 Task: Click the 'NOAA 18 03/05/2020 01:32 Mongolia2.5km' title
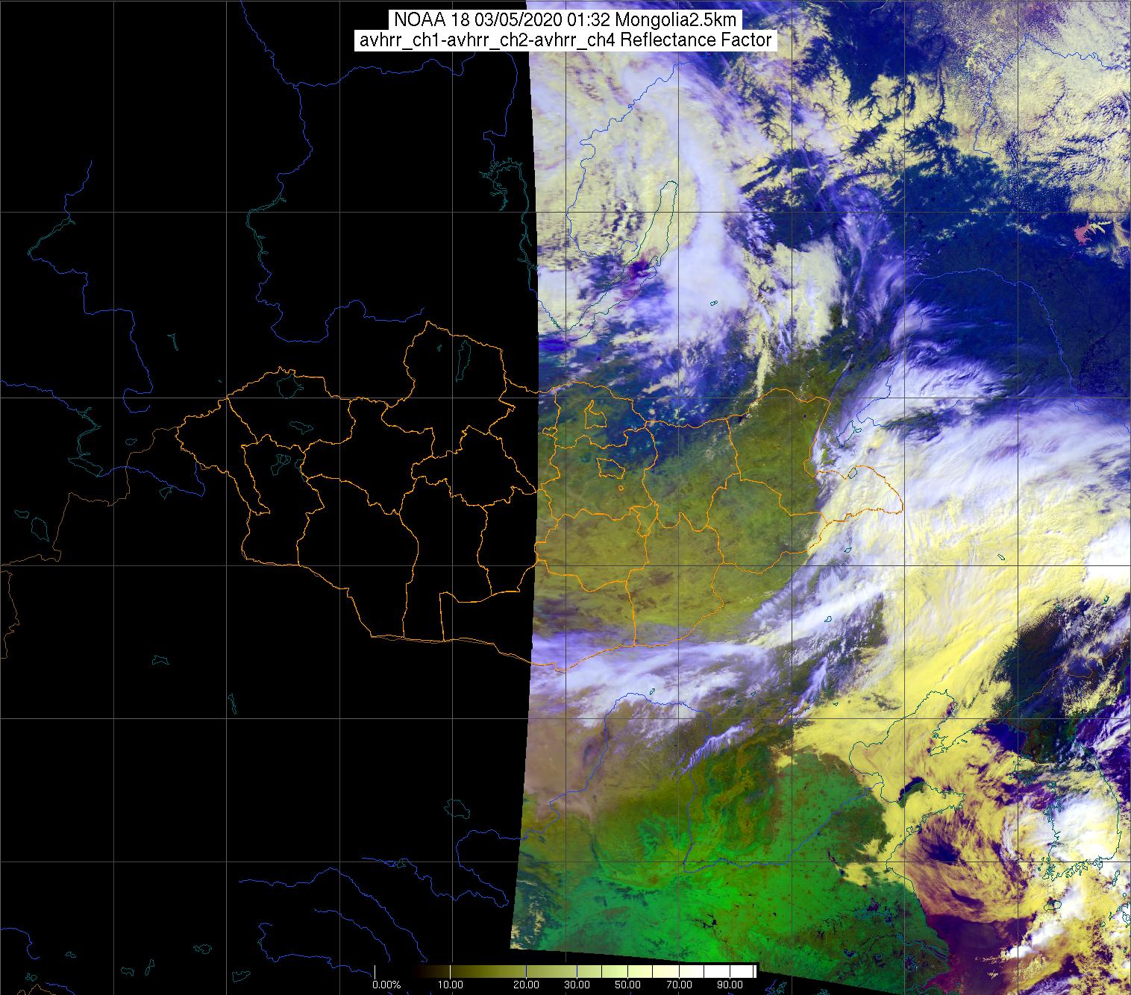(565, 20)
